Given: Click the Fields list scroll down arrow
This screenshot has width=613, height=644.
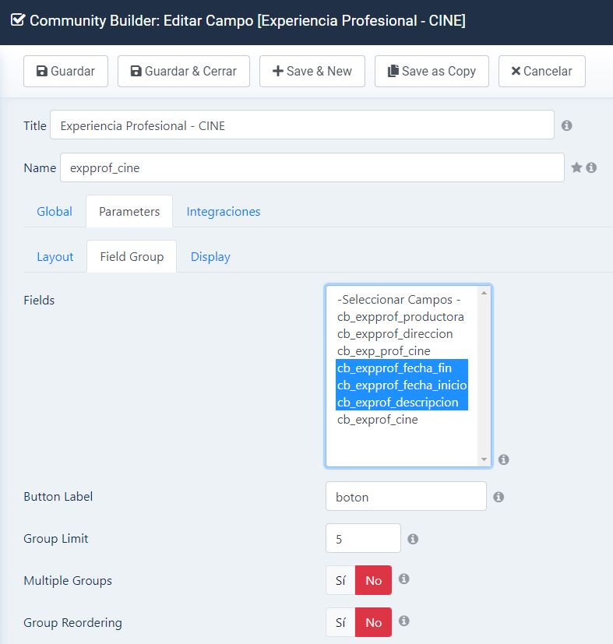Looking at the screenshot, I should 484,459.
